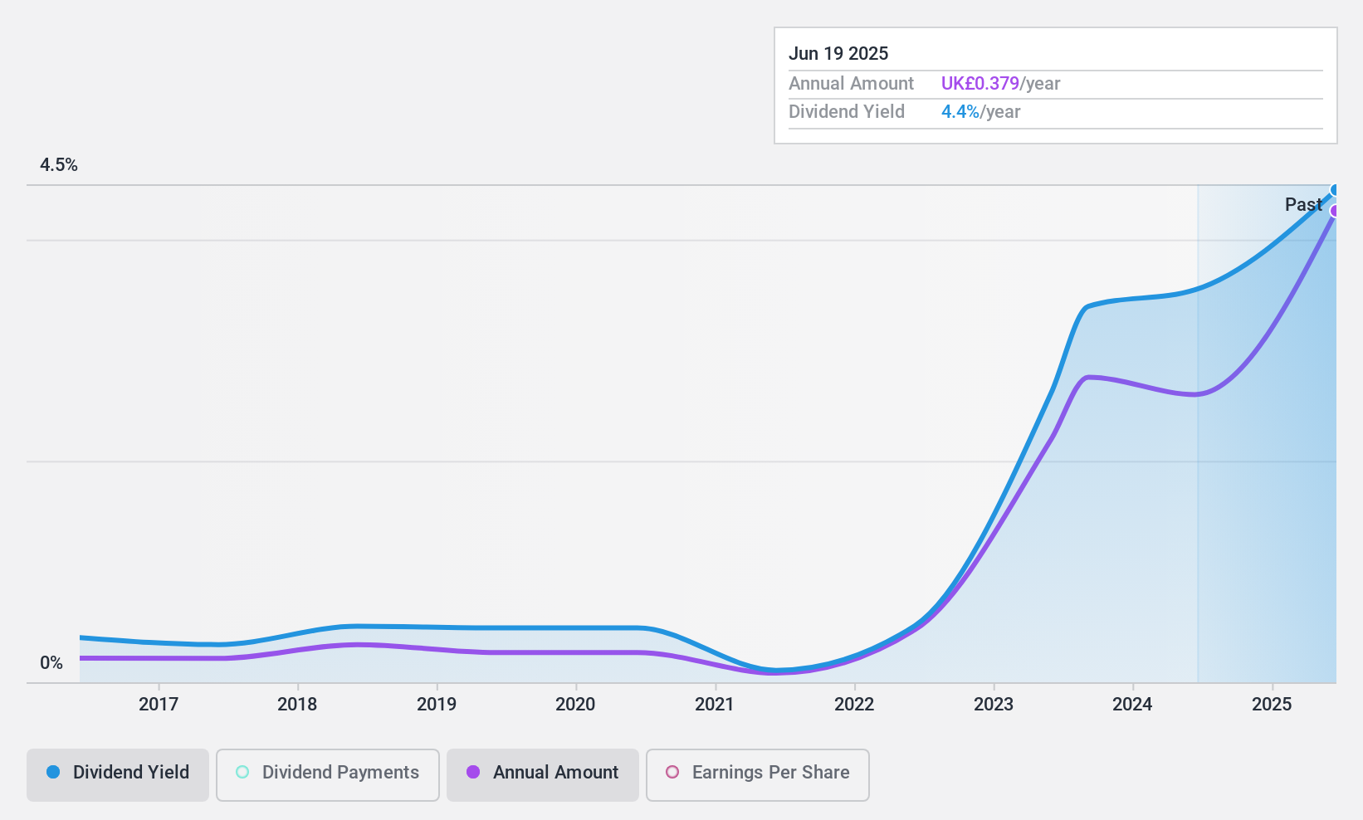Click the Past label on chart
This screenshot has height=820, width=1363.
coord(1303,204)
